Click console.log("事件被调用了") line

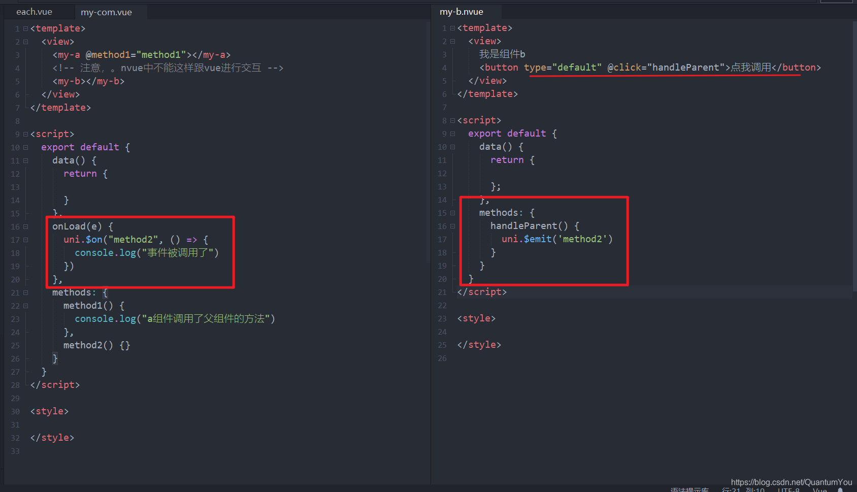pyautogui.click(x=147, y=253)
